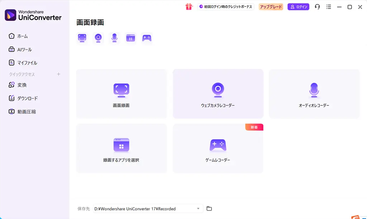This screenshot has width=367, height=219.
Task: Open the ゲームレコーダー card with 新着 badge
Action: [218, 148]
